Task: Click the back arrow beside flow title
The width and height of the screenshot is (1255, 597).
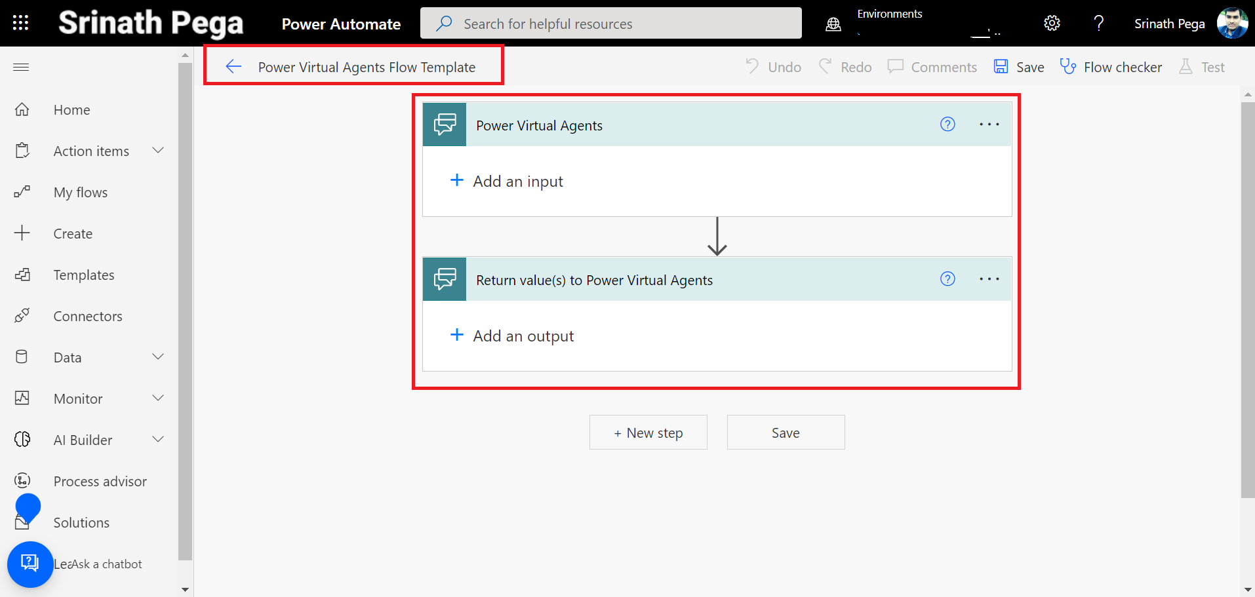Action: tap(233, 66)
